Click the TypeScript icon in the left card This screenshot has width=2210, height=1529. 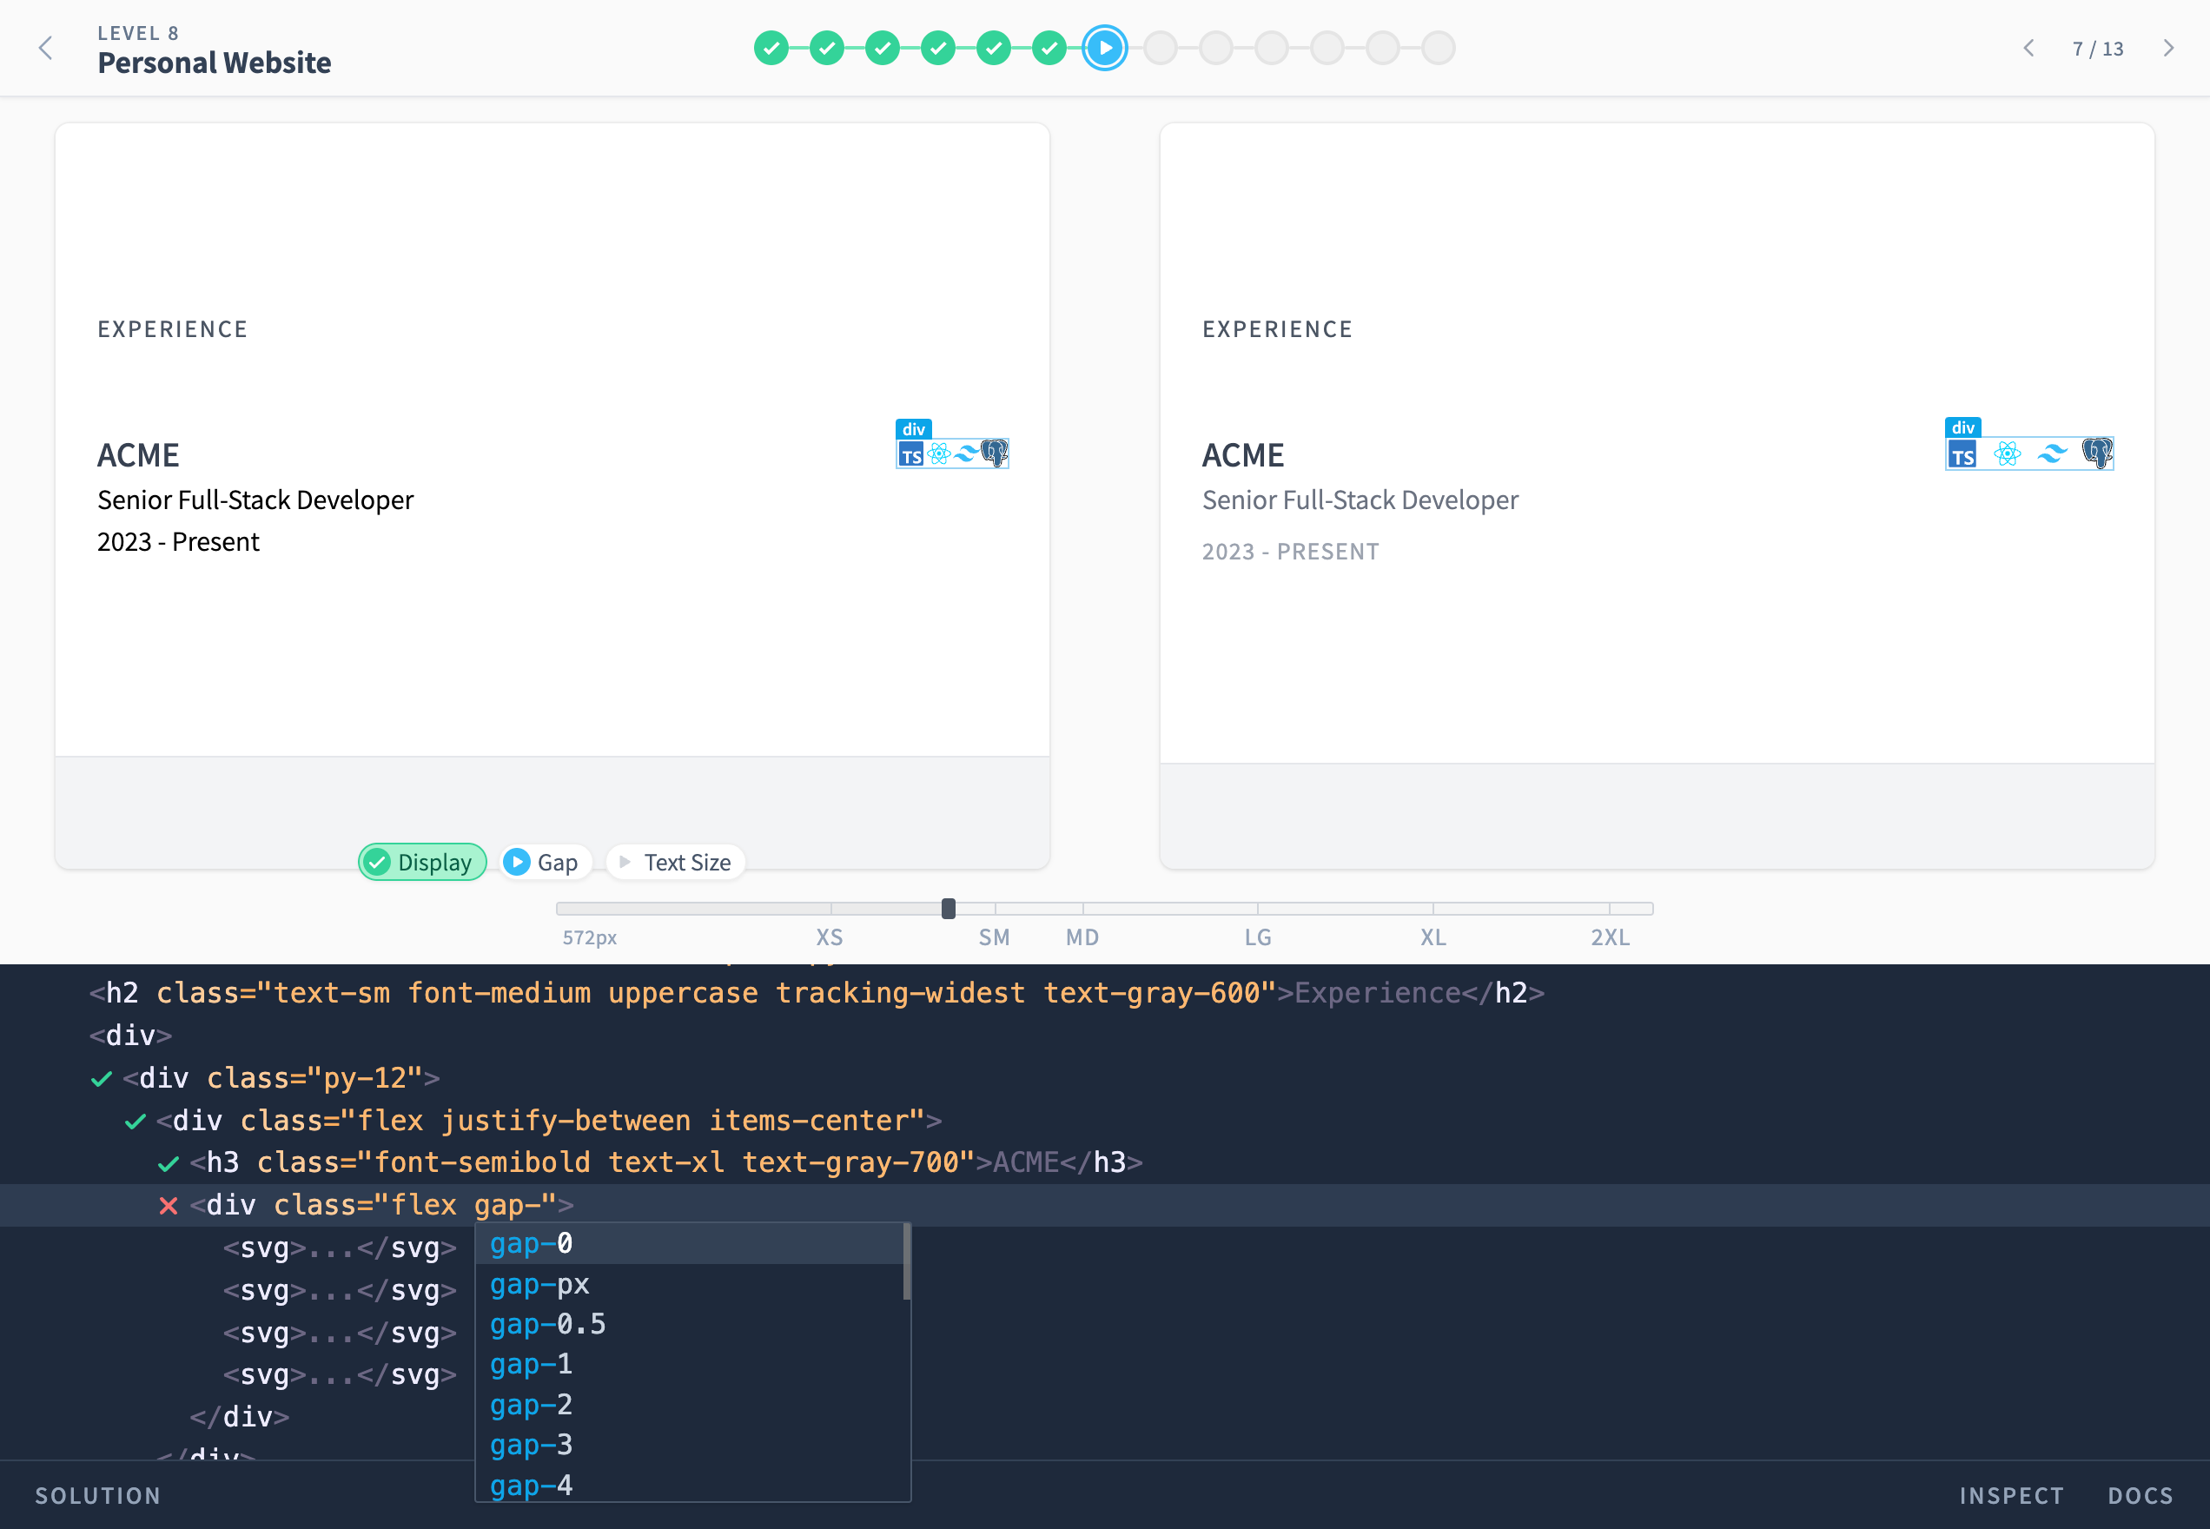(910, 455)
